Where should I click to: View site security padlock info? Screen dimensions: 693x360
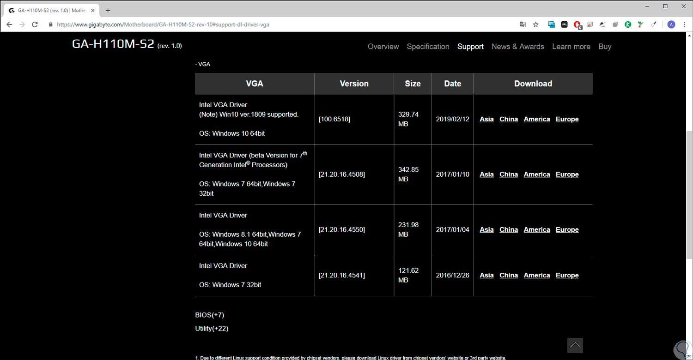51,24
